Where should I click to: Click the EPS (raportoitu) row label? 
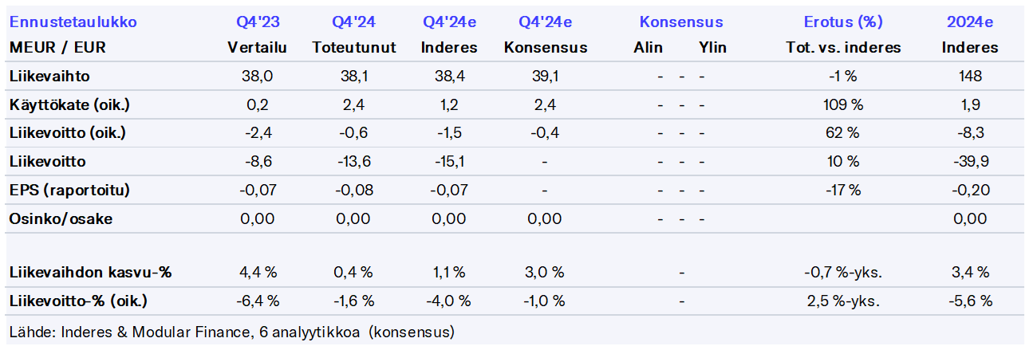point(69,191)
